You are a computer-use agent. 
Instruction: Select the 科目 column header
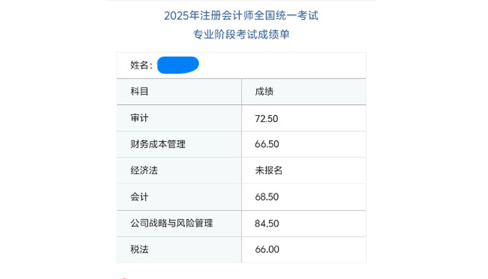coord(140,92)
